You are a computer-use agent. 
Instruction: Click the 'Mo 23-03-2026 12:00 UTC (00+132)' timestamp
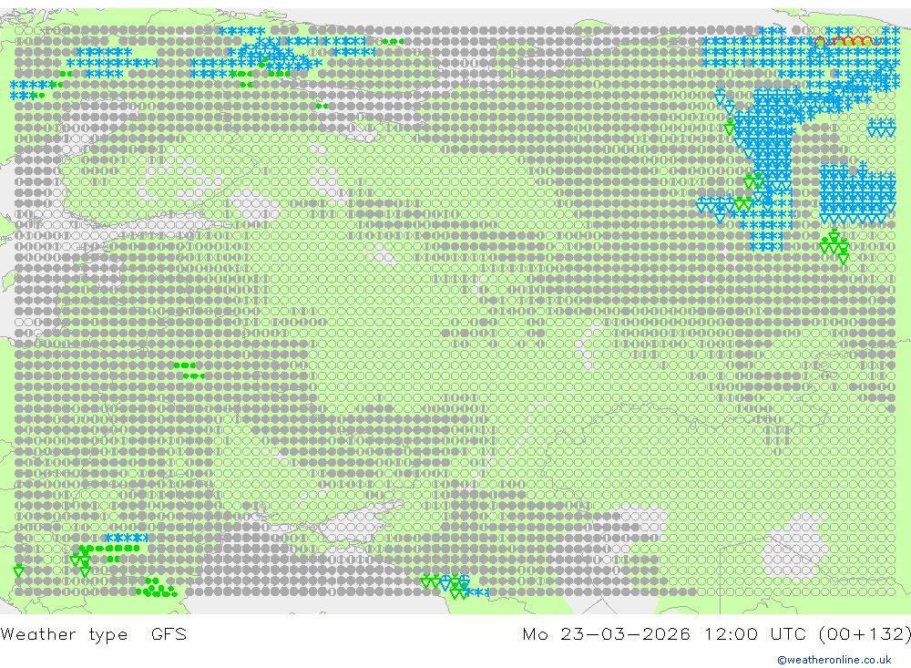click(x=716, y=633)
